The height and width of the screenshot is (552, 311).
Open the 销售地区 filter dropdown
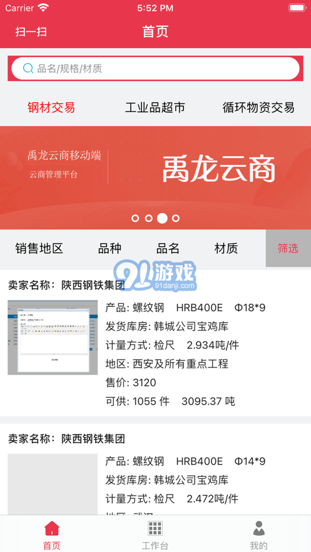(x=39, y=249)
